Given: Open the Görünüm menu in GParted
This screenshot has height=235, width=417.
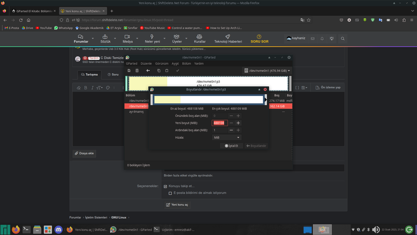Looking at the screenshot, I should click(162, 64).
